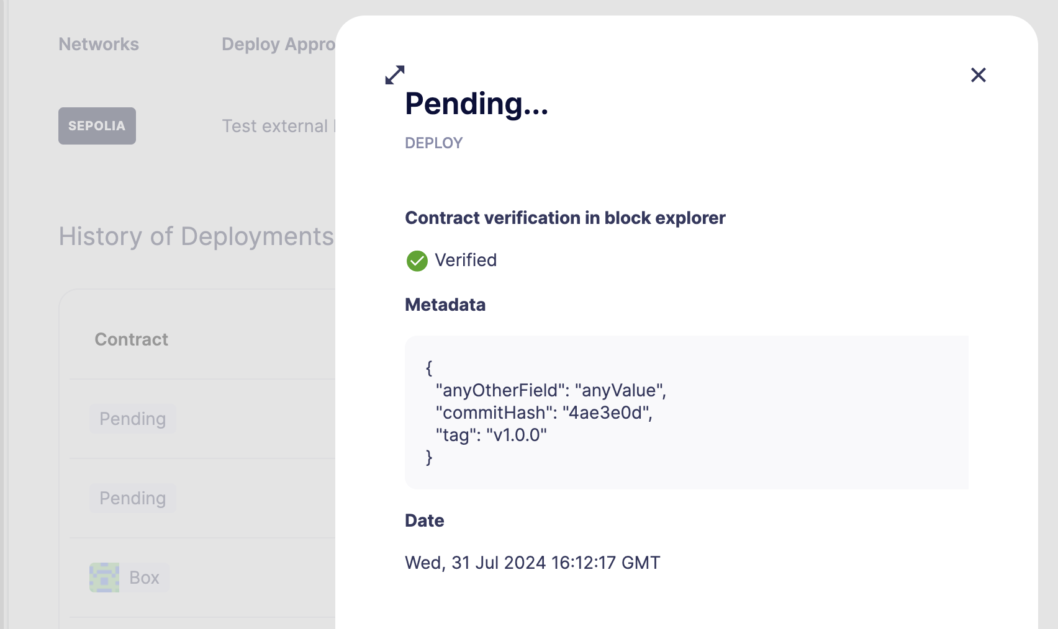The height and width of the screenshot is (629, 1058).
Task: Click the deployment date text
Action: (532, 563)
